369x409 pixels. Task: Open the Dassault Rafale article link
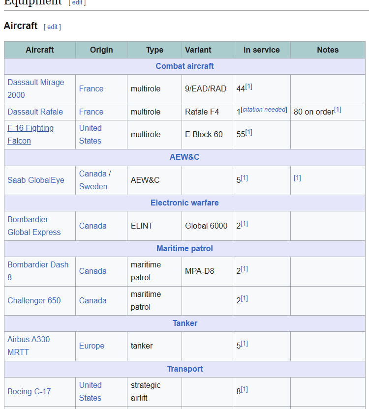tap(35, 112)
